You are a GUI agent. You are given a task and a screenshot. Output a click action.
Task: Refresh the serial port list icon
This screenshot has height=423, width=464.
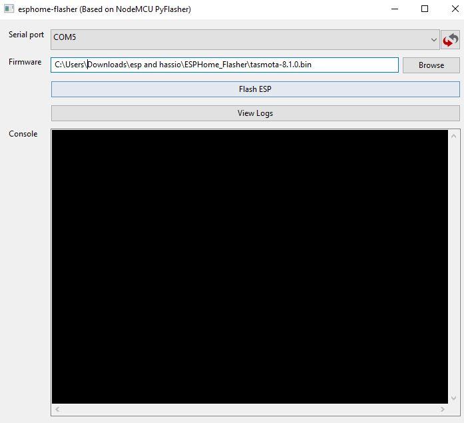point(451,40)
